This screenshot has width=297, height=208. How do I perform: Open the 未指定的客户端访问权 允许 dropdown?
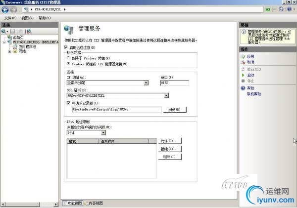click(x=103, y=133)
